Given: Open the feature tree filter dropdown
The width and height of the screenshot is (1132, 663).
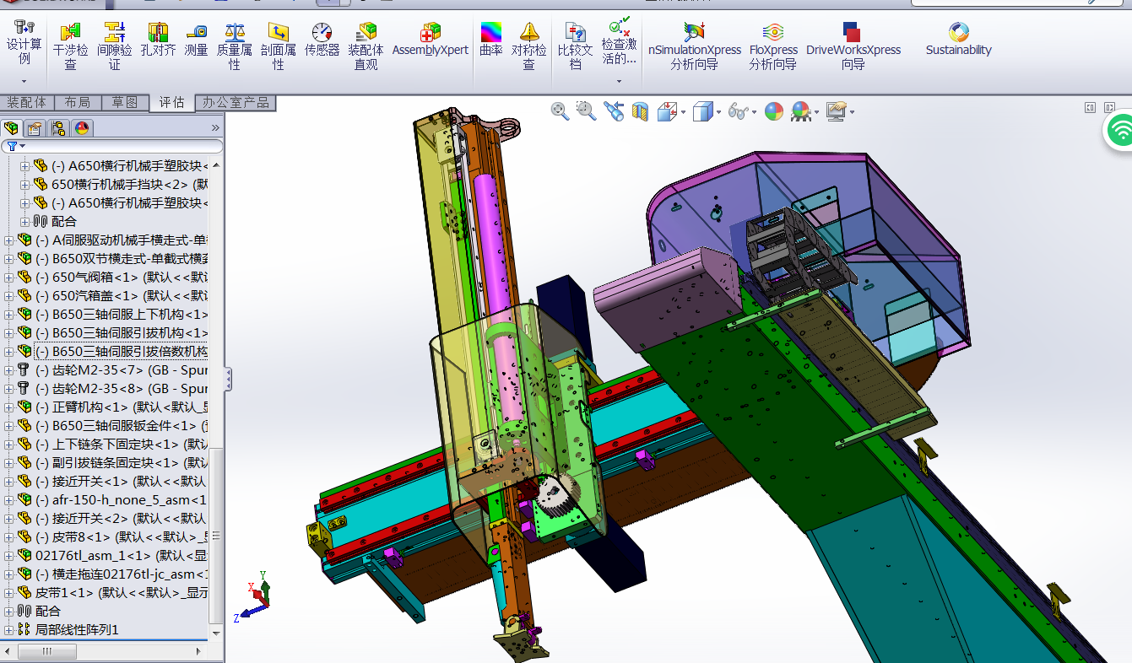Looking at the screenshot, I should [16, 146].
